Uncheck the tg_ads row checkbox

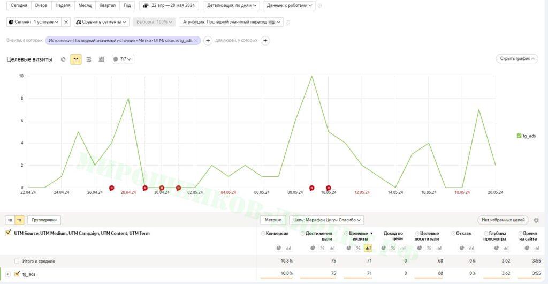point(17,274)
